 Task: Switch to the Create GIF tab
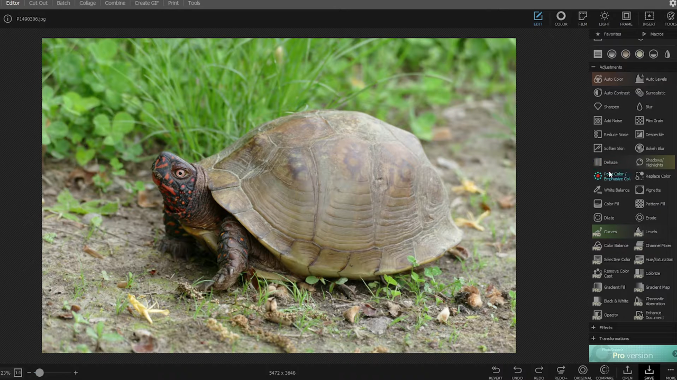pyautogui.click(x=147, y=3)
